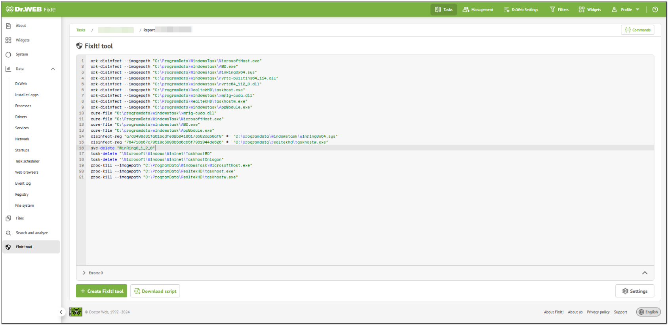Image resolution: width=668 pixels, height=325 pixels.
Task: Select Drivers under Data
Action: [x=21, y=117]
